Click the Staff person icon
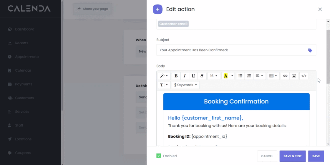Viewport: 330px width, 165px height. (9, 125)
